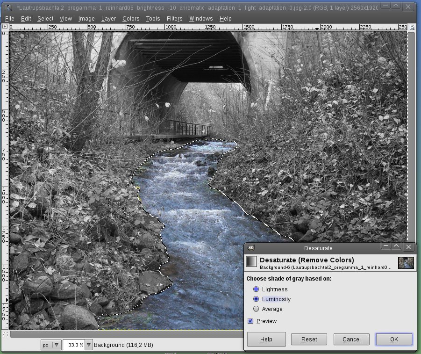Click the Reset button

pos(309,340)
